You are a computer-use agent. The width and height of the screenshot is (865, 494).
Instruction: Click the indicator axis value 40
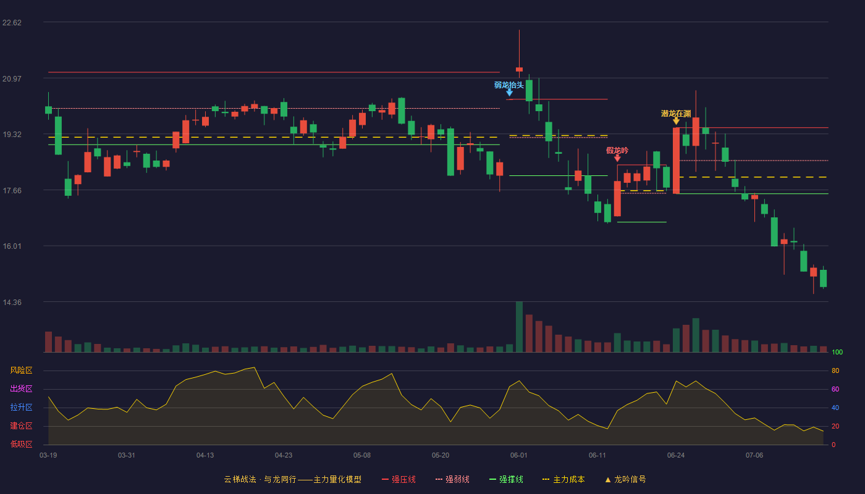[x=835, y=408]
